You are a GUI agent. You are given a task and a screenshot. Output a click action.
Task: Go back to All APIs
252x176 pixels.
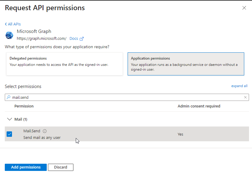pyautogui.click(x=13, y=24)
